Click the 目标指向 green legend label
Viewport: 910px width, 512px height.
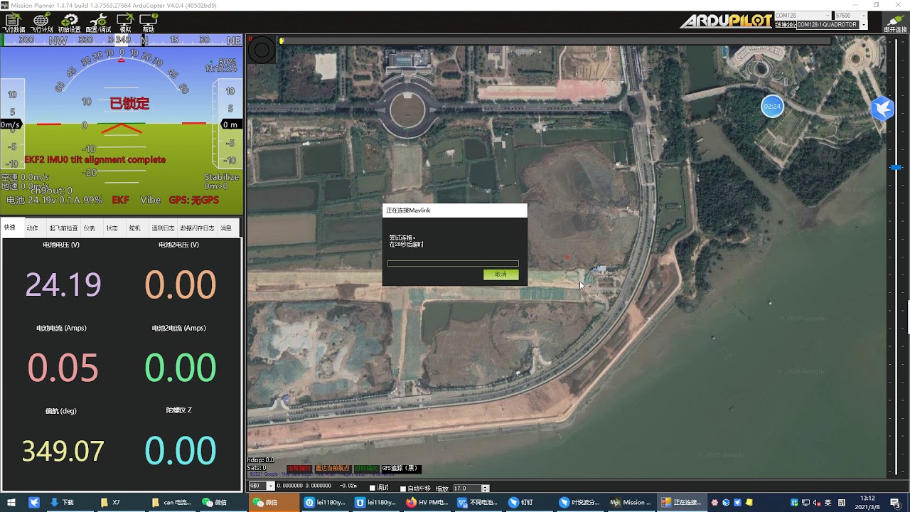[x=366, y=469]
